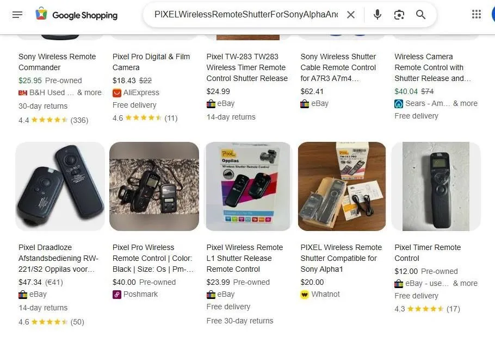
Task: Click the Whatnot seller icon
Action: 305,294
